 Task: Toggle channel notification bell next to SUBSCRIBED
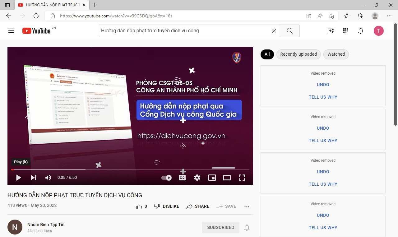coord(247,227)
